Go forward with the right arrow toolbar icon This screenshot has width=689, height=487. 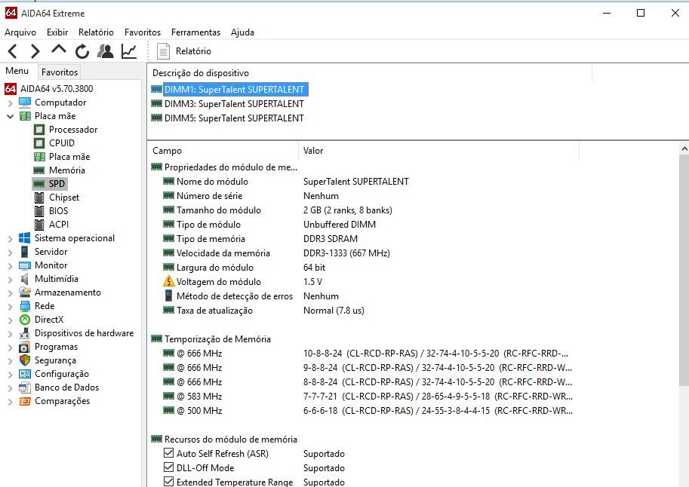(x=35, y=51)
